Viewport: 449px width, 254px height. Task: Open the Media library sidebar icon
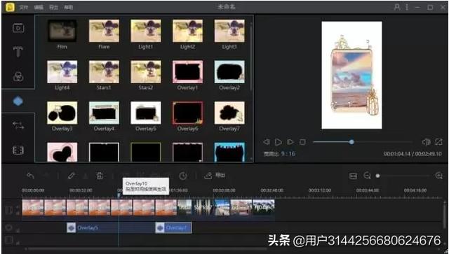tap(18, 28)
